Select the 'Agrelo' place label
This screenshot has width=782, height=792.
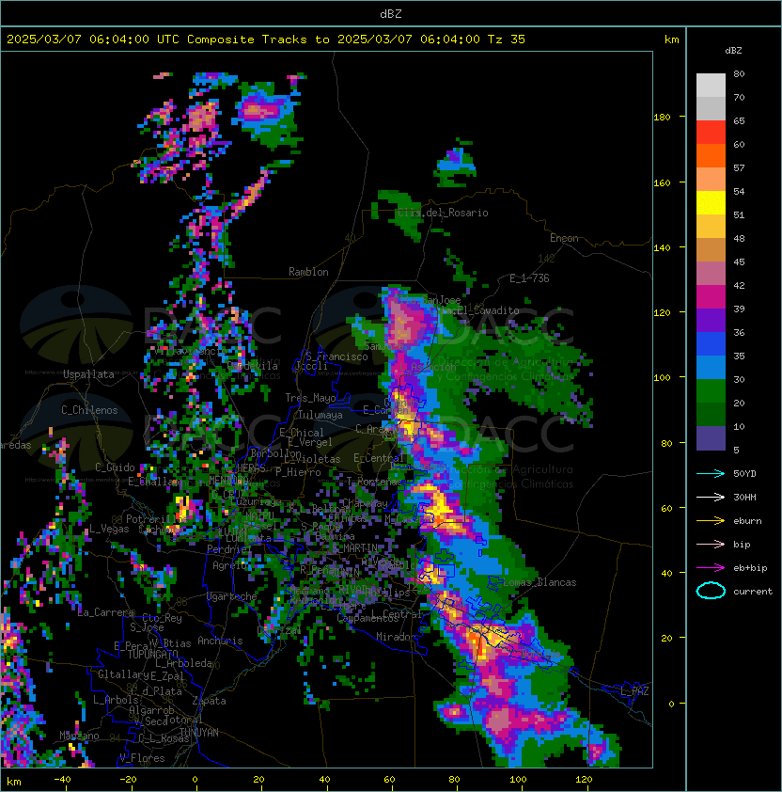(x=229, y=565)
